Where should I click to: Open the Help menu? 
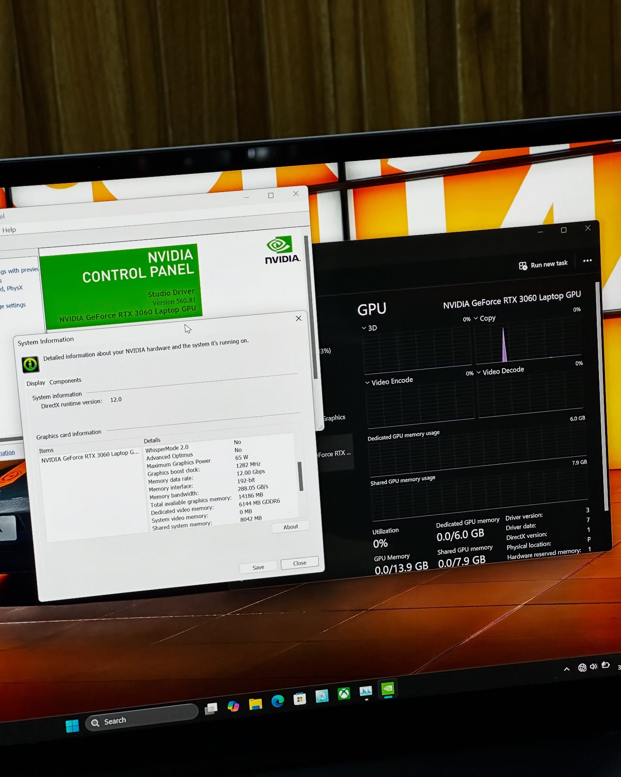9,230
